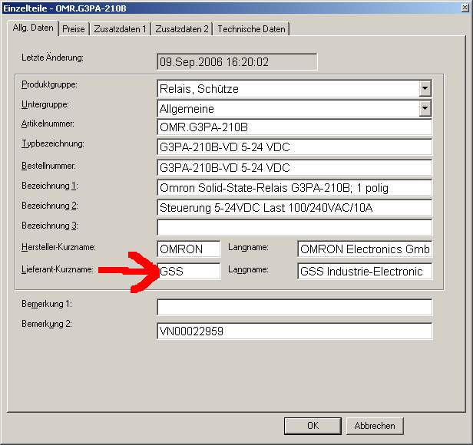Click the Typbezeichnung label
Image resolution: width=473 pixels, height=445 pixels.
pyautogui.click(x=53, y=143)
